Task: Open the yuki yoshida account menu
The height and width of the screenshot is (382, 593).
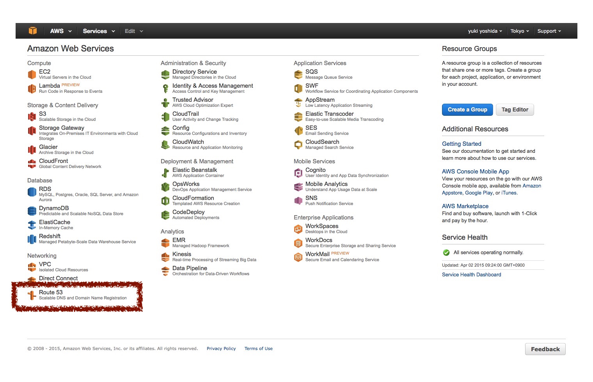Action: tap(485, 31)
